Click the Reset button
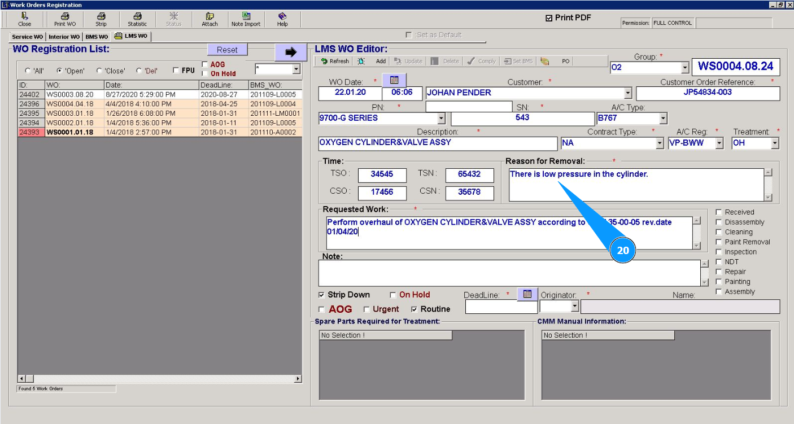 [x=227, y=50]
